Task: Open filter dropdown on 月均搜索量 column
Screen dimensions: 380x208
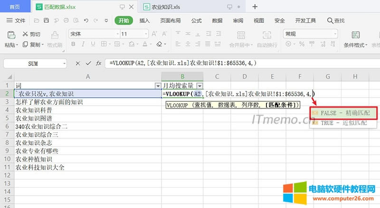Action: tap(199, 86)
